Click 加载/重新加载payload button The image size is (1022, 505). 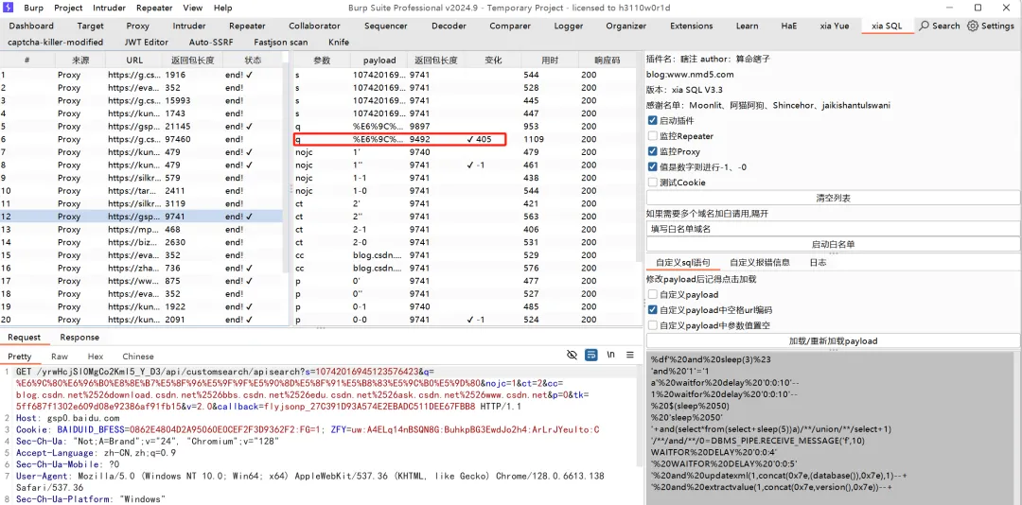[833, 340]
